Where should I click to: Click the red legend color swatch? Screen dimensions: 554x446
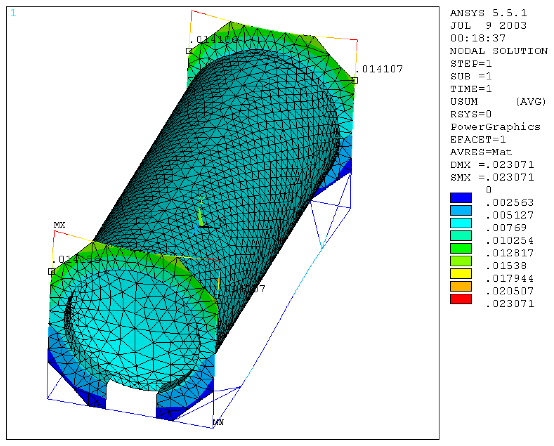(460, 299)
